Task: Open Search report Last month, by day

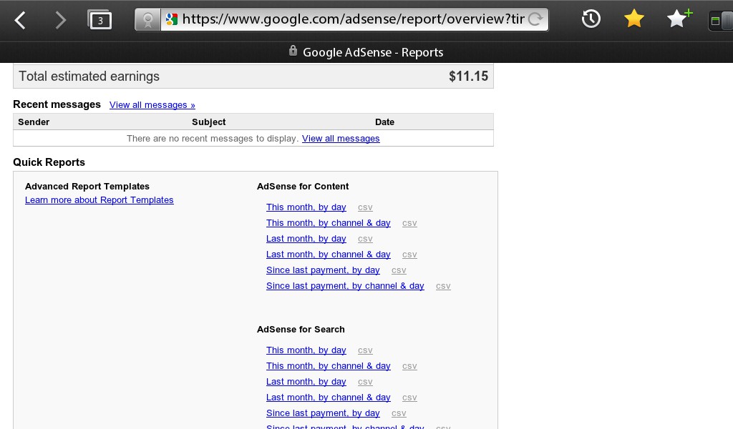Action: [x=306, y=382]
